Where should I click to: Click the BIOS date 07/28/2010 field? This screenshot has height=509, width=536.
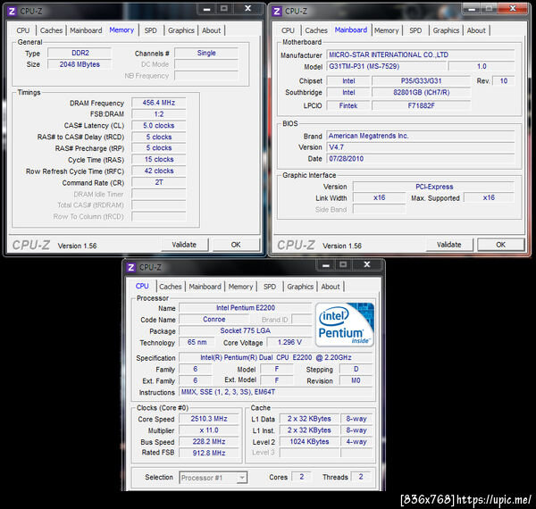tap(421, 159)
